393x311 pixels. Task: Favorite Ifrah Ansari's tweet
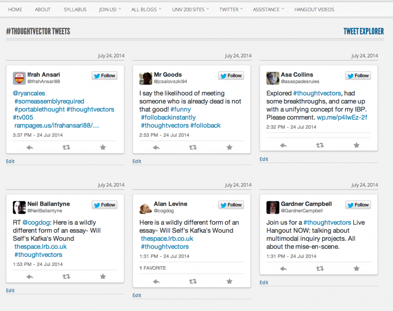[x=103, y=148]
